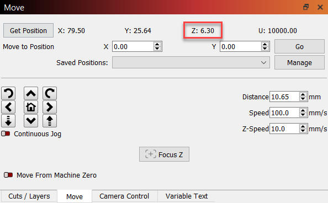Click the home laser head icon
The image size is (328, 203).
[x=31, y=107]
